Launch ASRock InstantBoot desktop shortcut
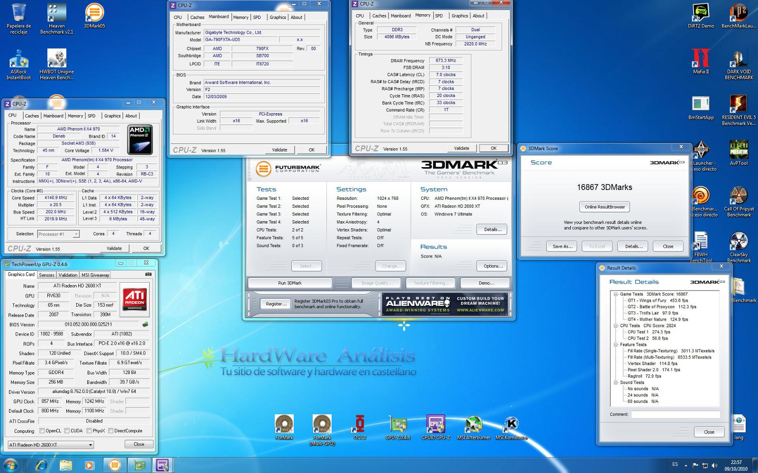 click(x=18, y=65)
